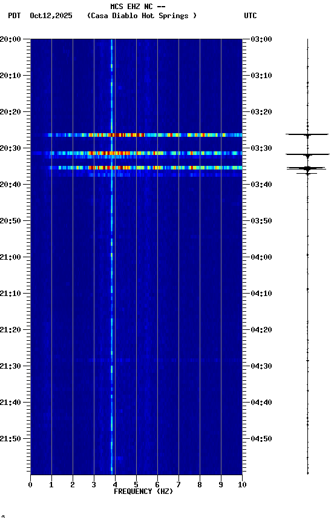
Task: Click the date Oct12,2025
Action: (x=51, y=16)
